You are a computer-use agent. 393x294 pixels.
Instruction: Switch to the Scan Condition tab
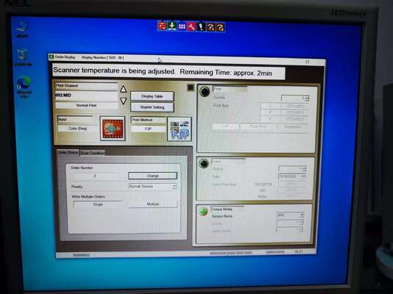click(x=93, y=153)
